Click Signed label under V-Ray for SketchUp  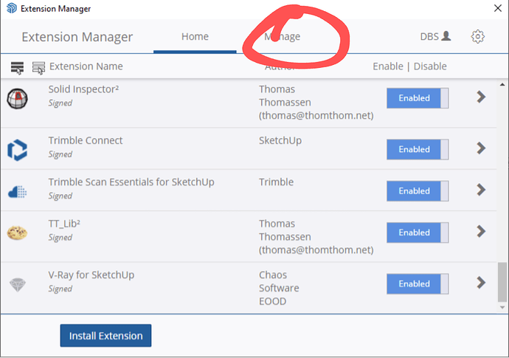60,289
